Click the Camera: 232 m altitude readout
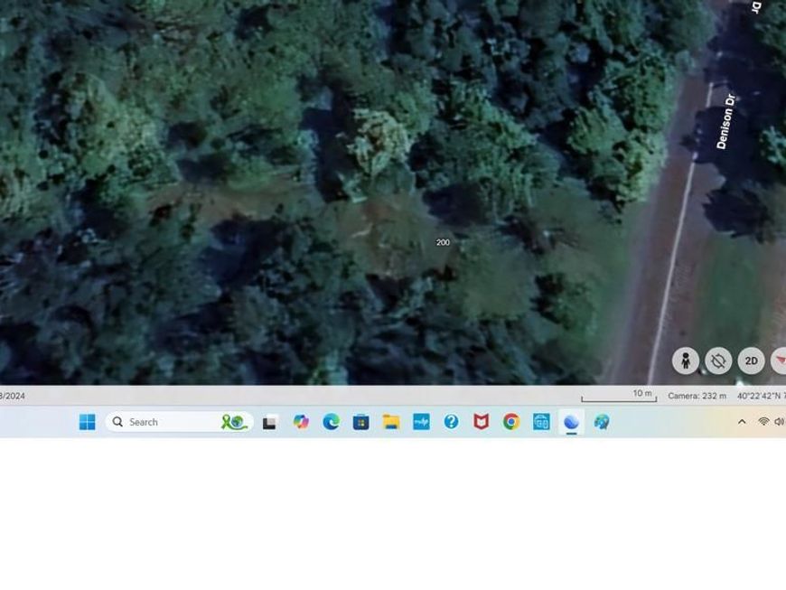 (x=697, y=396)
